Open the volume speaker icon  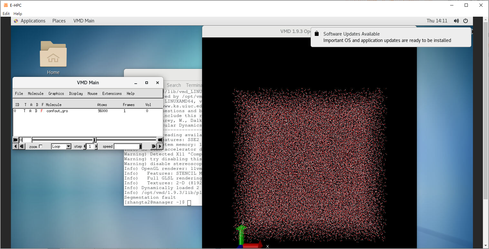(x=456, y=21)
